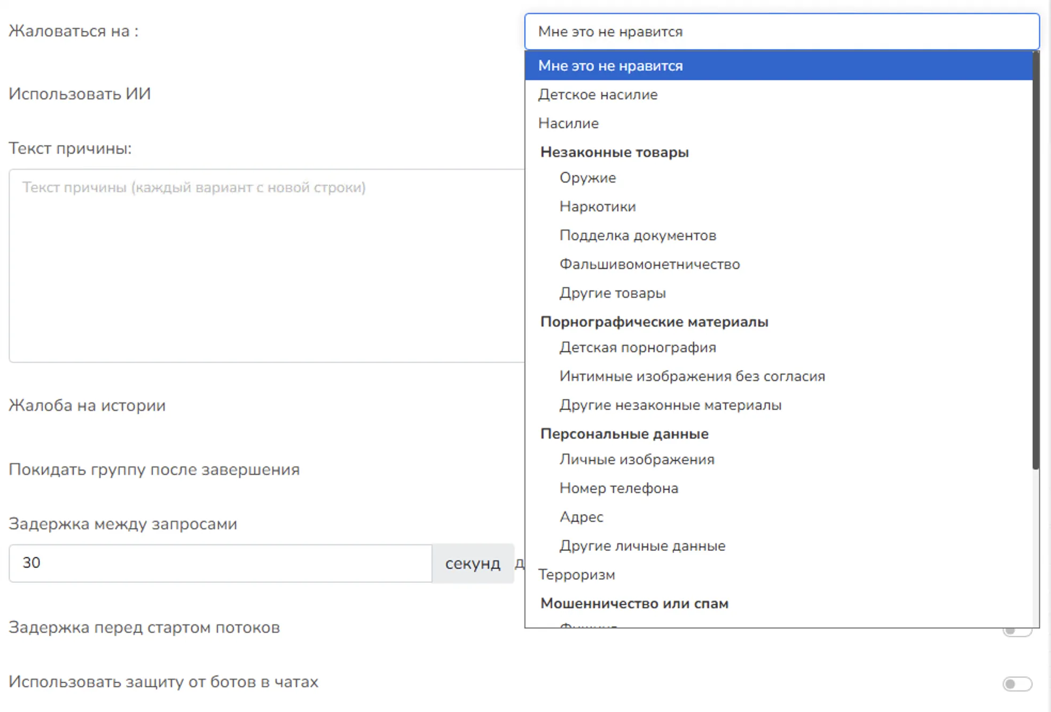Select "Детское насилие" from the list

click(598, 94)
